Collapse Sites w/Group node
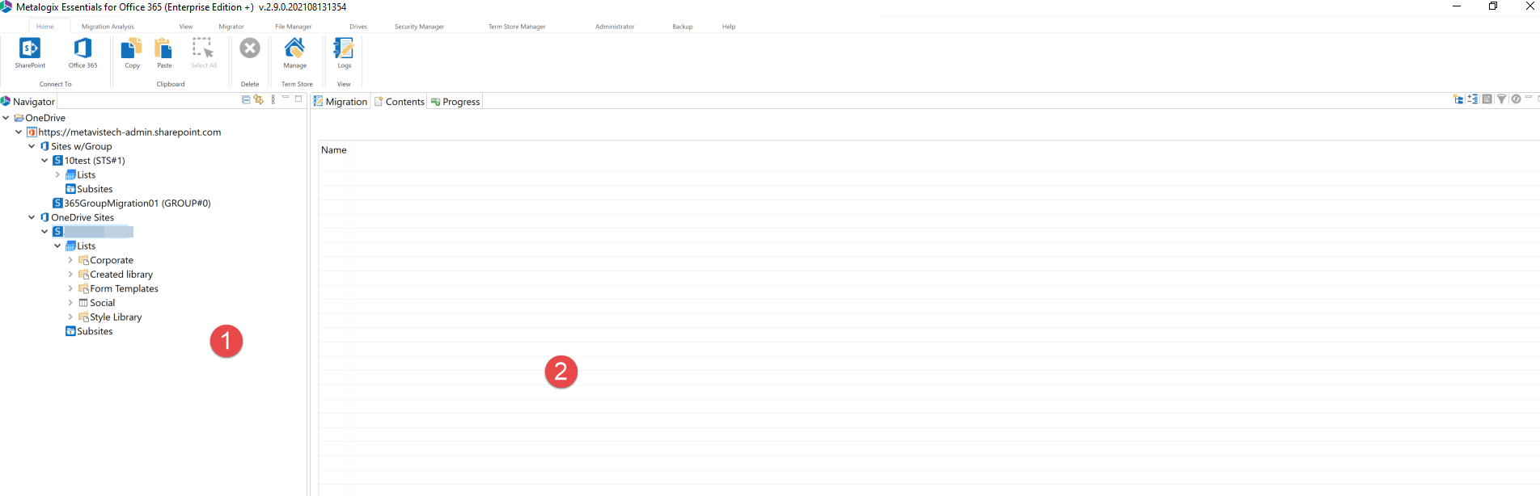The image size is (1540, 496). coord(32,146)
